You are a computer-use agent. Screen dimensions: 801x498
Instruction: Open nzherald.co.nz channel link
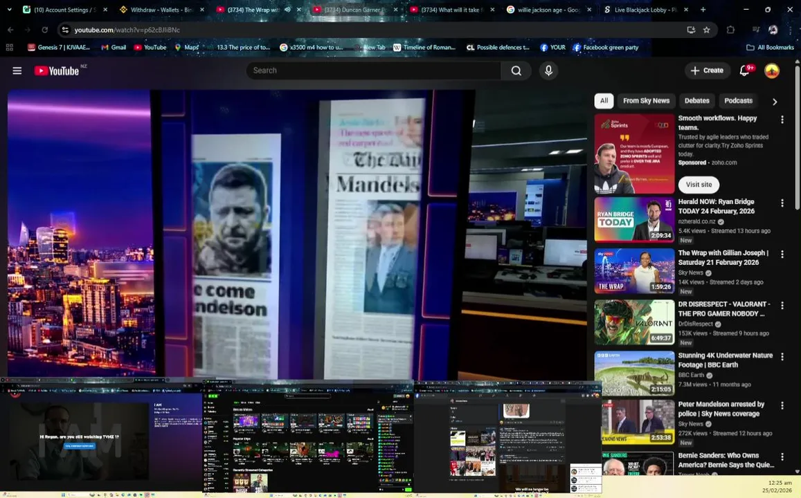(x=696, y=221)
